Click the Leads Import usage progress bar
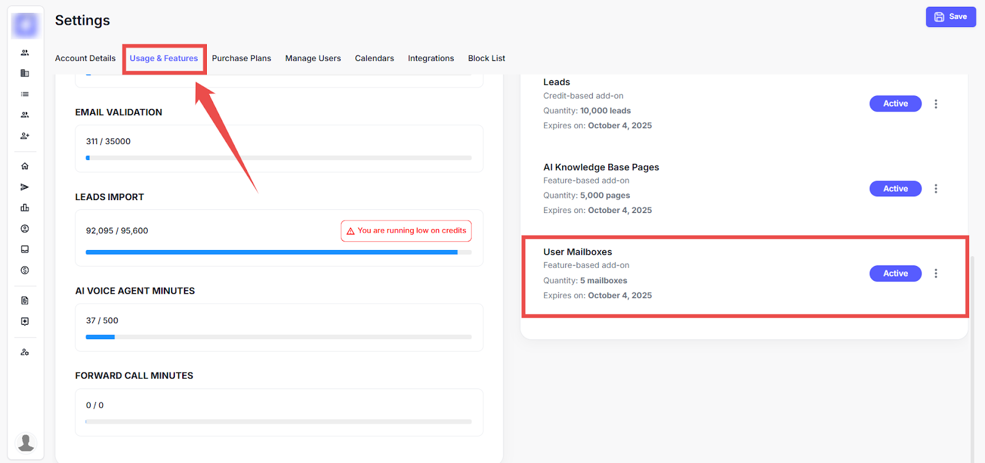Screen dimensions: 985x463 click(x=278, y=252)
